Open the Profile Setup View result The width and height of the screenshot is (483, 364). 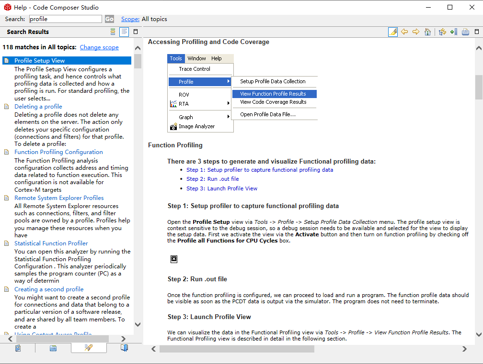tap(39, 61)
